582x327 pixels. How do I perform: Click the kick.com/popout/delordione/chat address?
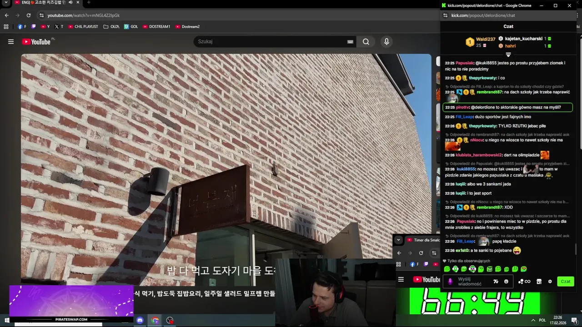point(483,15)
